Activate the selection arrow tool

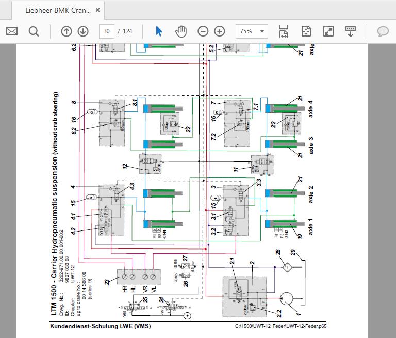click(159, 31)
